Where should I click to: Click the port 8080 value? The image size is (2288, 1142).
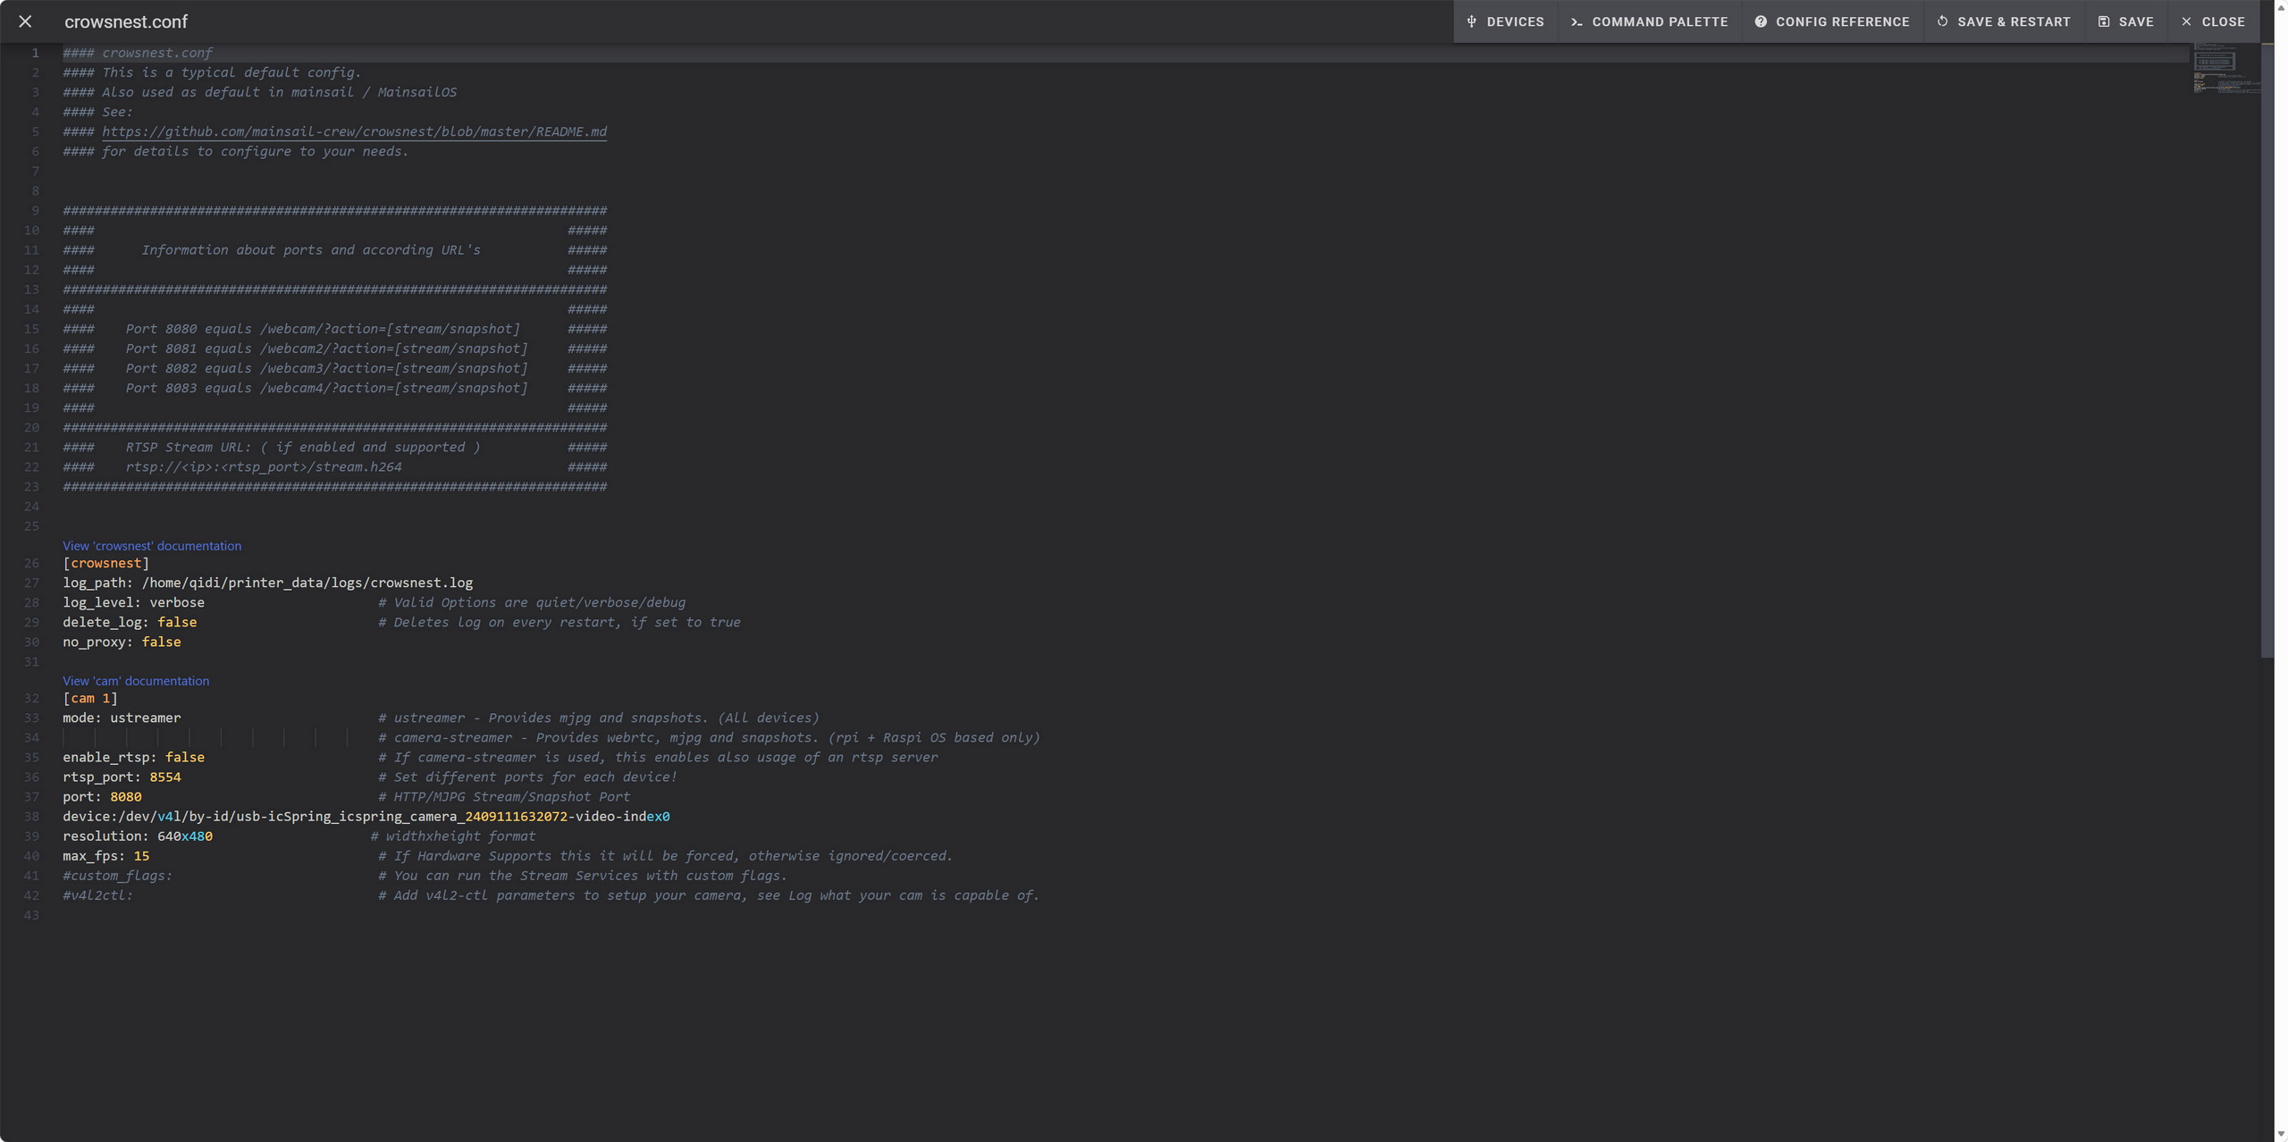[x=126, y=796]
